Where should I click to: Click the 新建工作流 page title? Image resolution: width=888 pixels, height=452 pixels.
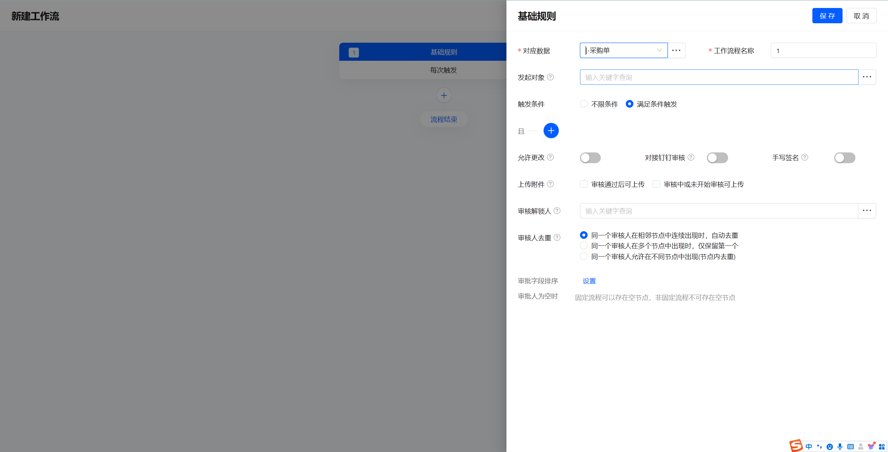35,16
